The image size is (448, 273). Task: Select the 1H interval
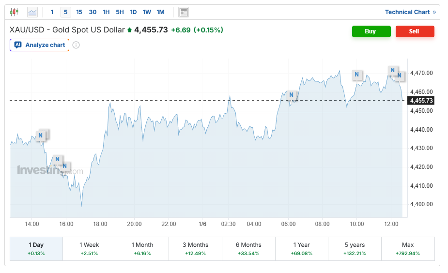[106, 12]
